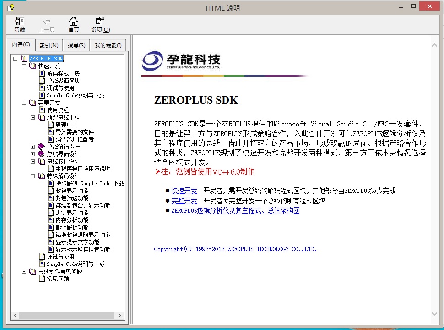The width and height of the screenshot is (444, 330).
Task: Click the book icon beside 总线制作常见问题
Action: point(33,271)
